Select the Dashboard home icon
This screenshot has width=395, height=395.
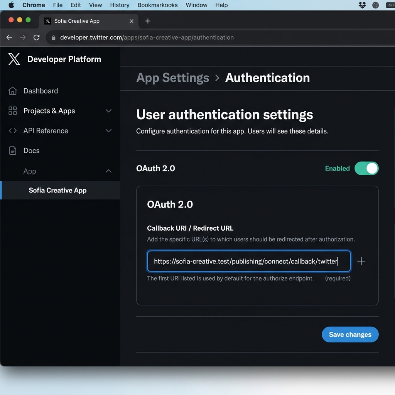coord(13,91)
